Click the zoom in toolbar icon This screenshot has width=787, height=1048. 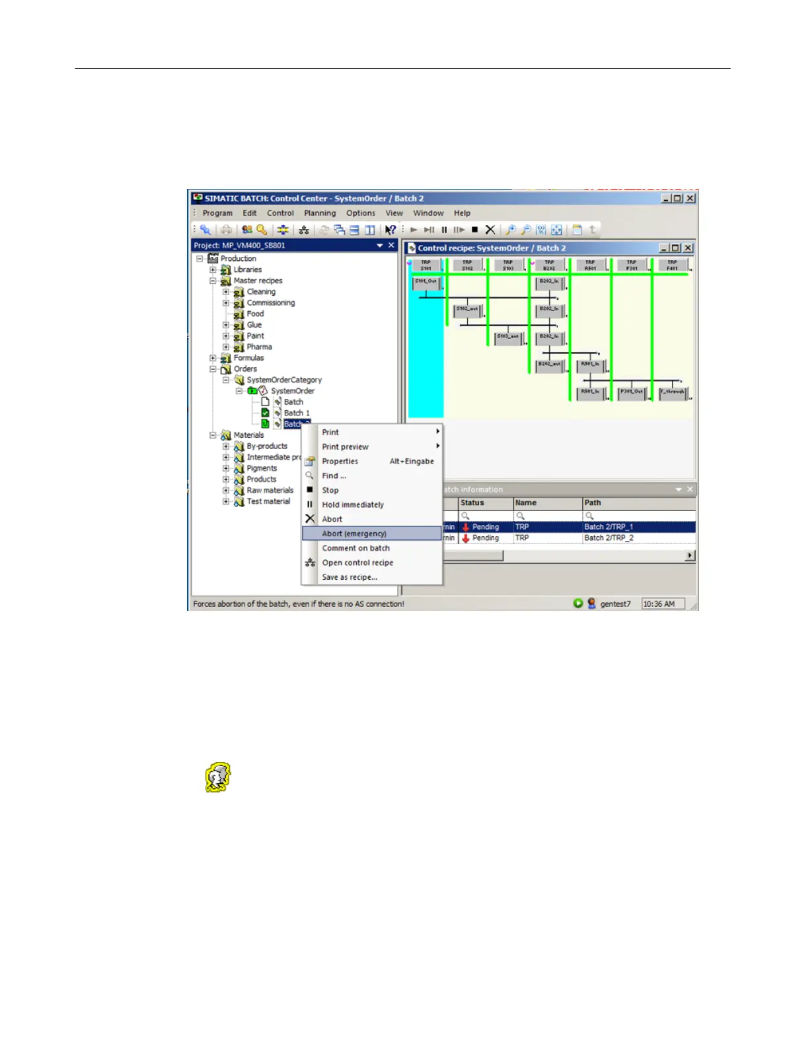[511, 230]
